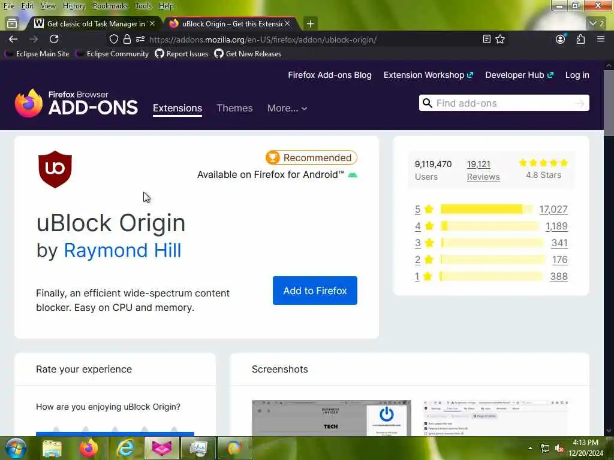Bookmark this page with the star icon

pyautogui.click(x=500, y=39)
